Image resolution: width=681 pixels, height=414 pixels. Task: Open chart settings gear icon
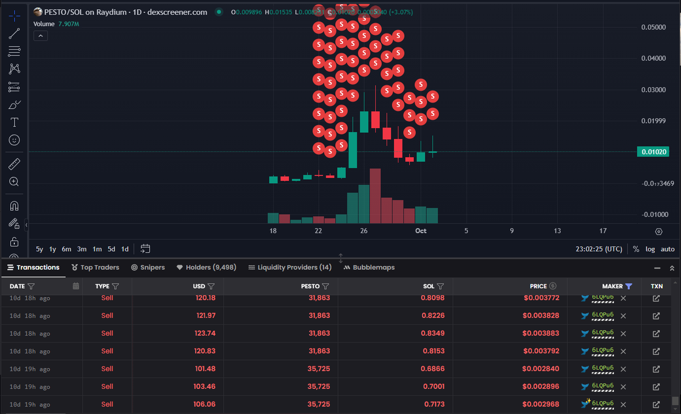click(x=658, y=231)
